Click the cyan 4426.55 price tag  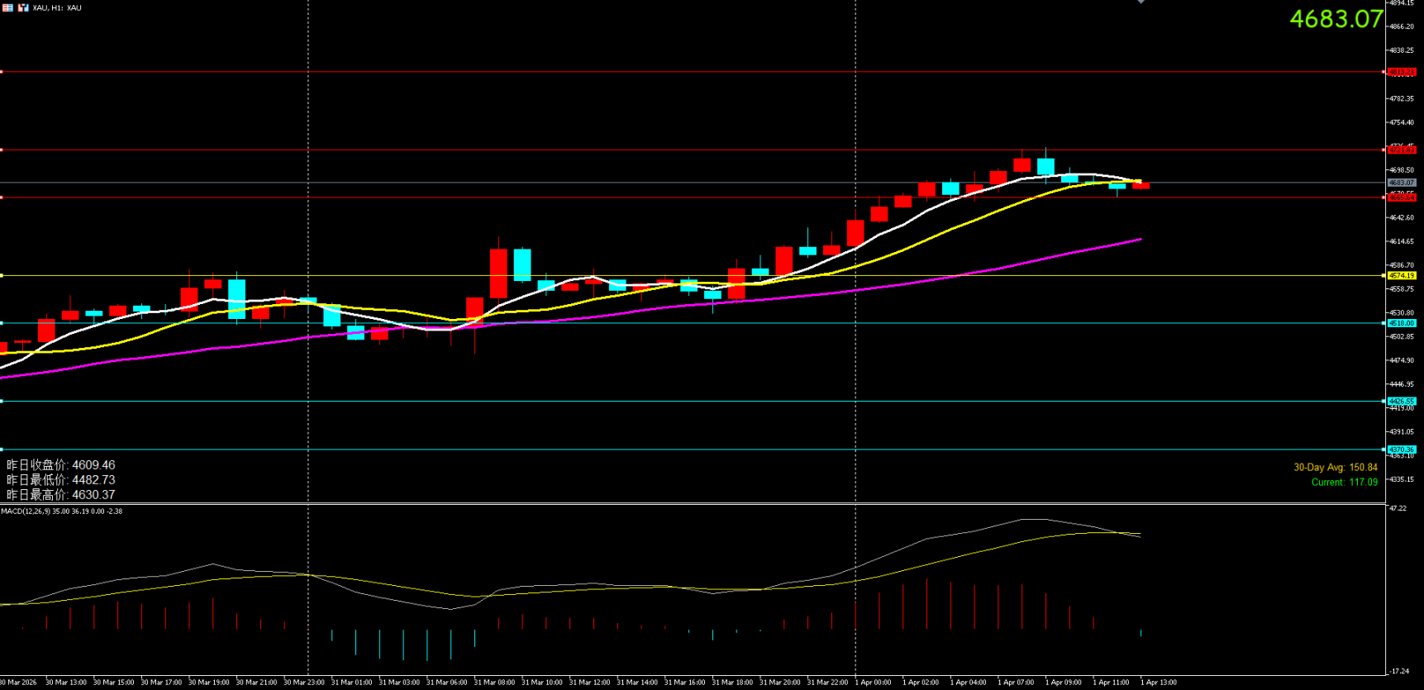(x=1402, y=401)
